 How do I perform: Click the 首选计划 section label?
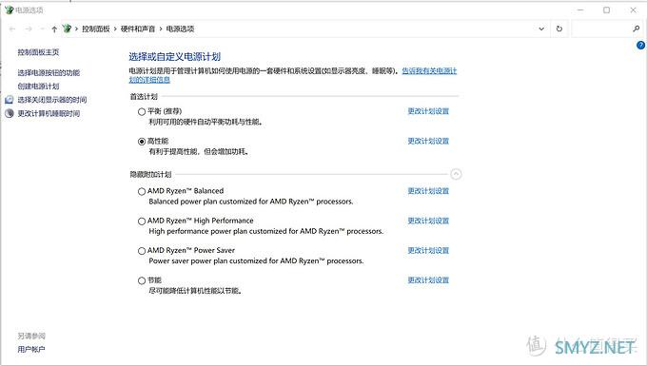(144, 96)
